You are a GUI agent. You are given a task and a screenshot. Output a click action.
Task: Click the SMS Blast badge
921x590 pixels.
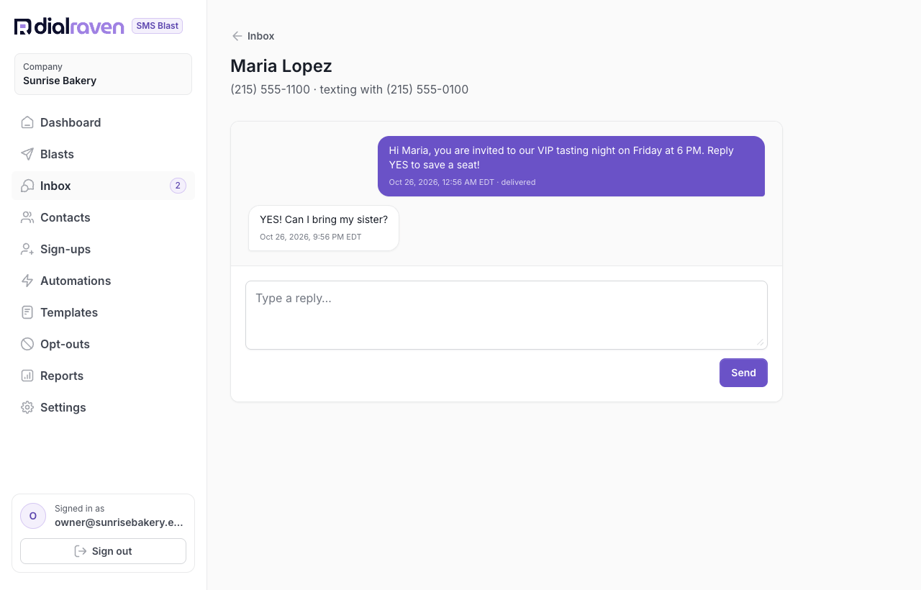157,26
